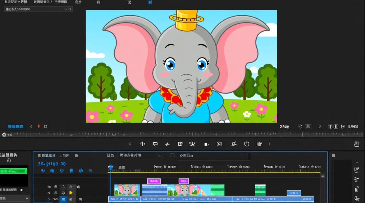
Task: Select the short third tab of the timeline panel
Action: point(77,155)
